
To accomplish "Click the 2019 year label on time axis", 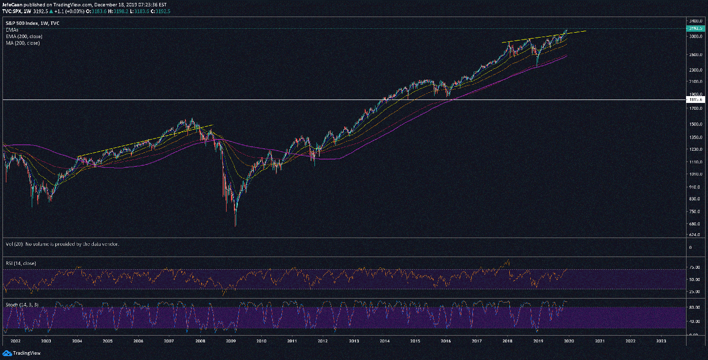I will (x=538, y=341).
